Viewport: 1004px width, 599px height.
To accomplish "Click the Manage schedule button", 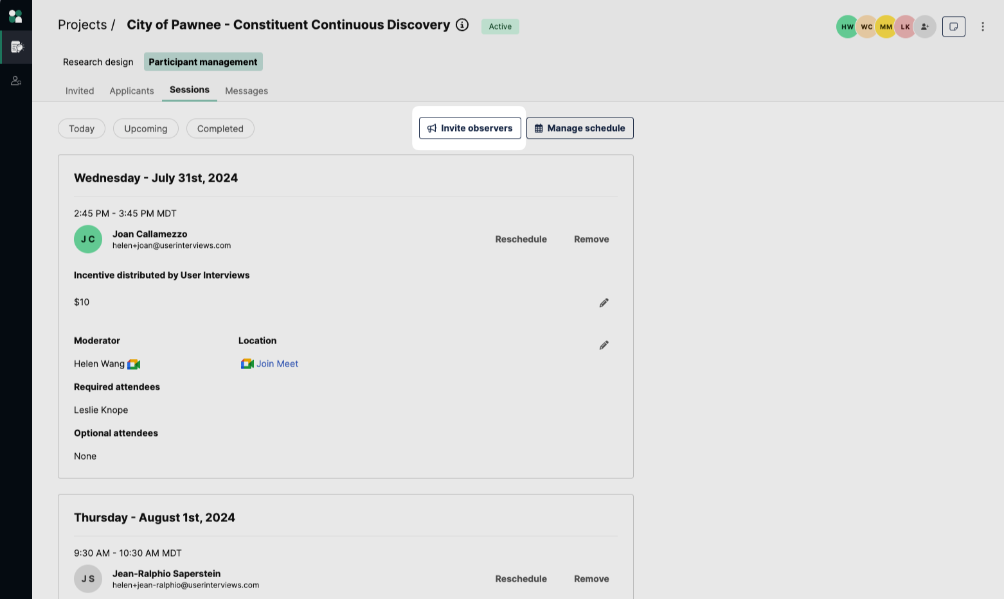I will coord(580,128).
